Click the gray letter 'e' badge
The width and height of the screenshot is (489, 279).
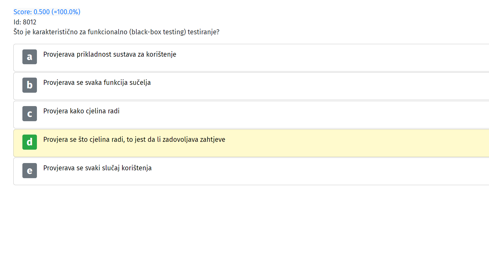point(30,171)
